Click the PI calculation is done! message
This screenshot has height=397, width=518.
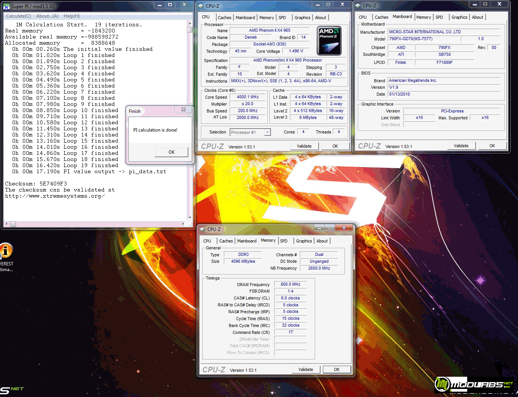[x=155, y=130]
